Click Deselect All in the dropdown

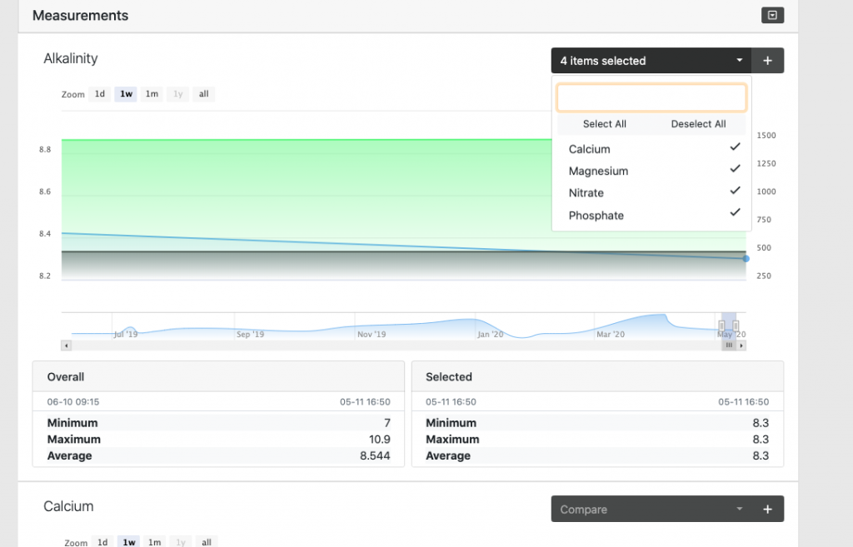pos(698,124)
